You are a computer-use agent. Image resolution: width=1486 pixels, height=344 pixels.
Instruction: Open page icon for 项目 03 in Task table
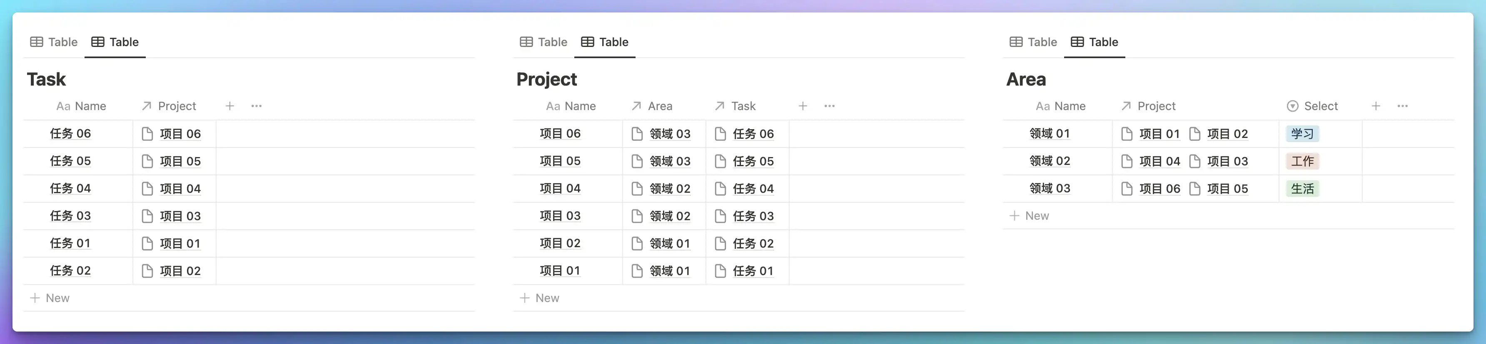click(147, 216)
